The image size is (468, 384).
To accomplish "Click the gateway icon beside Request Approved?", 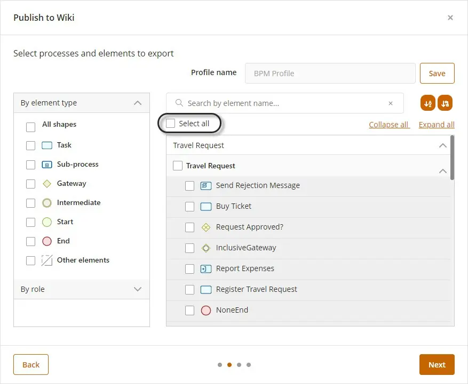I will [206, 227].
